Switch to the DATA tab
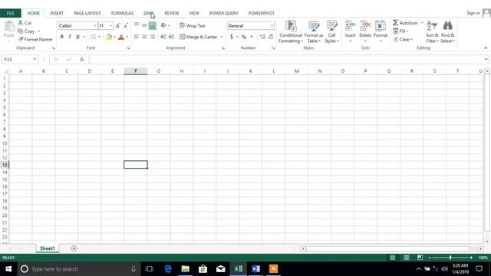Image resolution: width=491 pixels, height=276 pixels. (149, 13)
